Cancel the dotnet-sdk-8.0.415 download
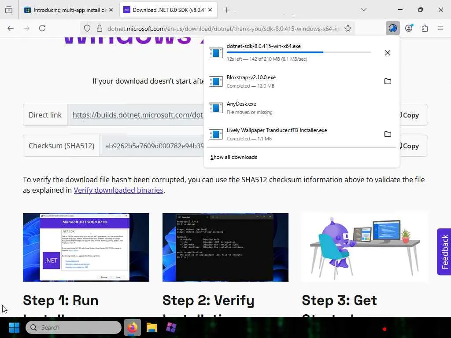Image resolution: width=451 pixels, height=338 pixels. point(388,53)
